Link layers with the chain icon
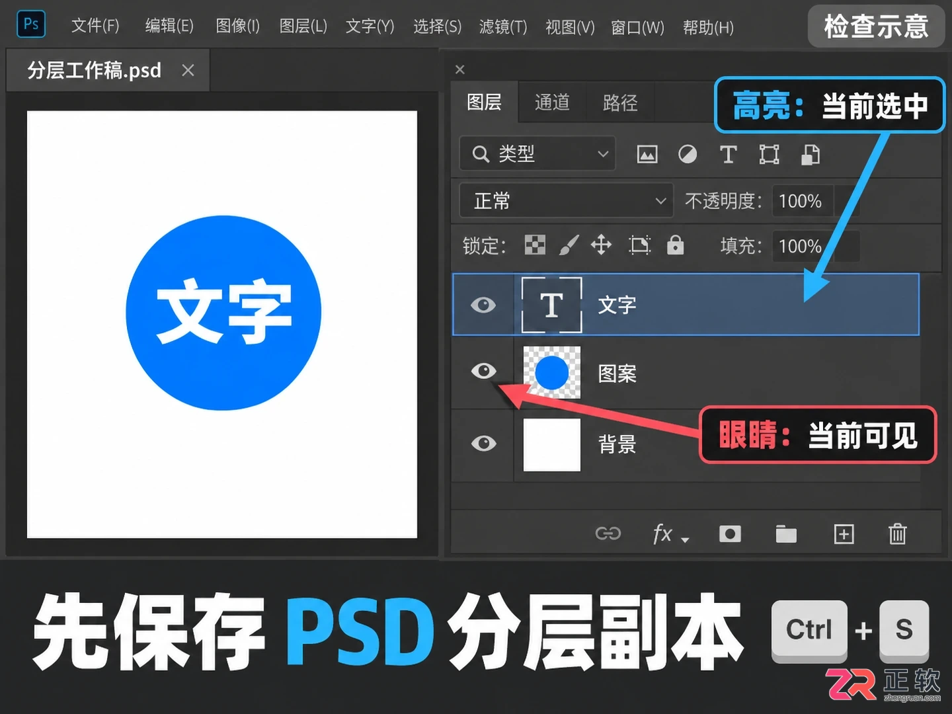Image resolution: width=952 pixels, height=714 pixels. (608, 533)
